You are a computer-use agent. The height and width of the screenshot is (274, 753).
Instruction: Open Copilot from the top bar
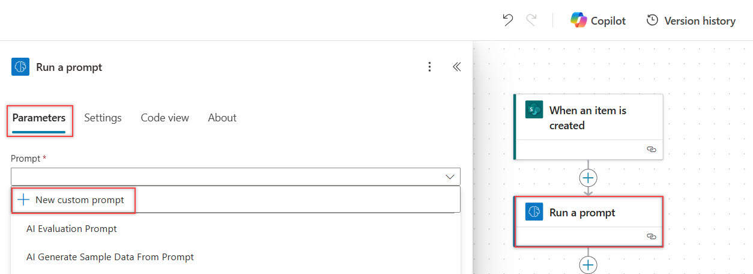(598, 20)
